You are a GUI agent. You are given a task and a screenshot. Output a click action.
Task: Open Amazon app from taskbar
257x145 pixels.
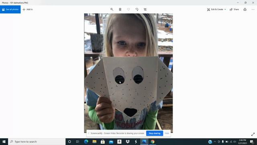(119, 141)
